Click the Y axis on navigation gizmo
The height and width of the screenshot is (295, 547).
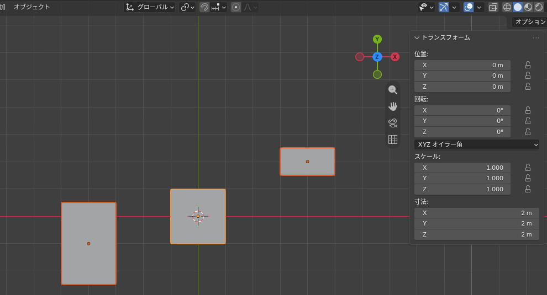(377, 39)
